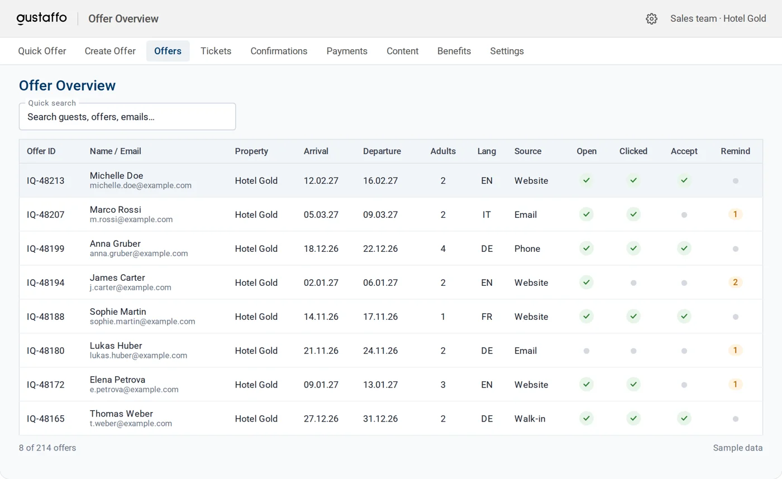Click Open checkmark for Thomas Weber
Image resolution: width=782 pixels, height=479 pixels.
[586, 419]
